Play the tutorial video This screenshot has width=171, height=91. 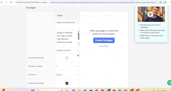(150, 14)
